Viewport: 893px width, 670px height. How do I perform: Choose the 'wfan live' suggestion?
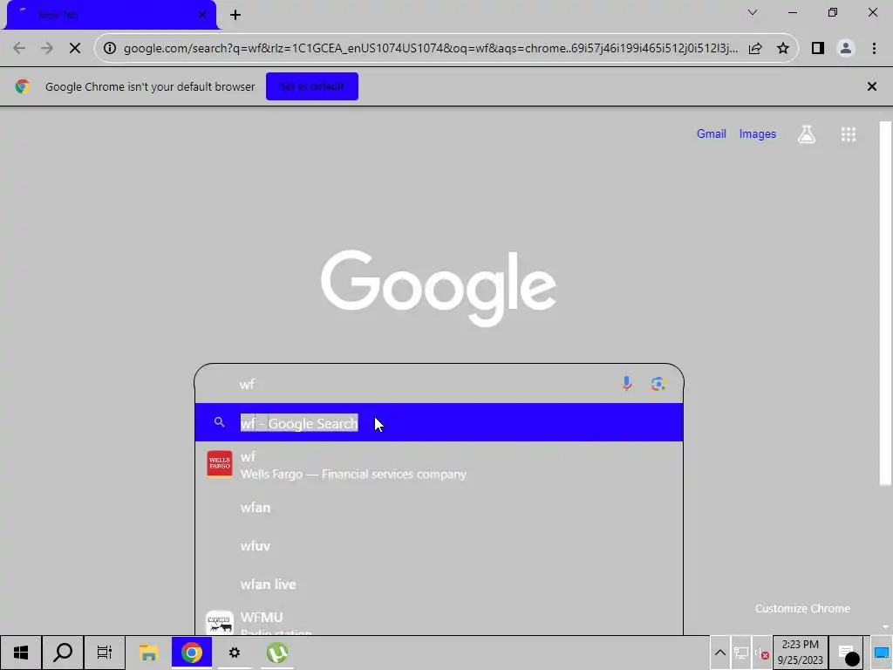click(440, 584)
